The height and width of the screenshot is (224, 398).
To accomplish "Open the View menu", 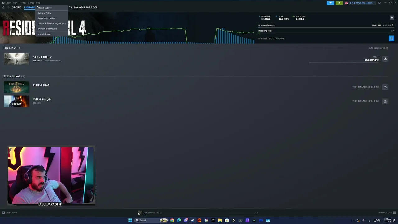I will point(15,3).
